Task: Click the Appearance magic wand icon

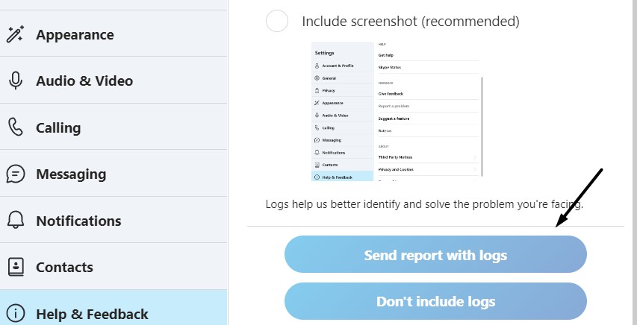Action: (x=16, y=34)
